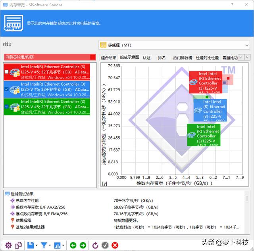
Task: Switch to the 排名 tab
Action: click(162, 57)
